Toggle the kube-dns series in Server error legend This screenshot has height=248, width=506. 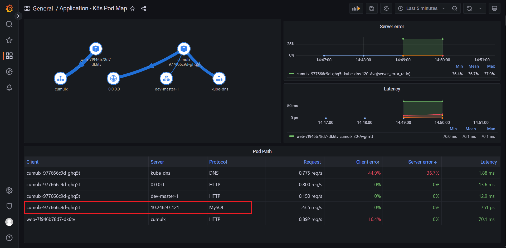click(353, 74)
